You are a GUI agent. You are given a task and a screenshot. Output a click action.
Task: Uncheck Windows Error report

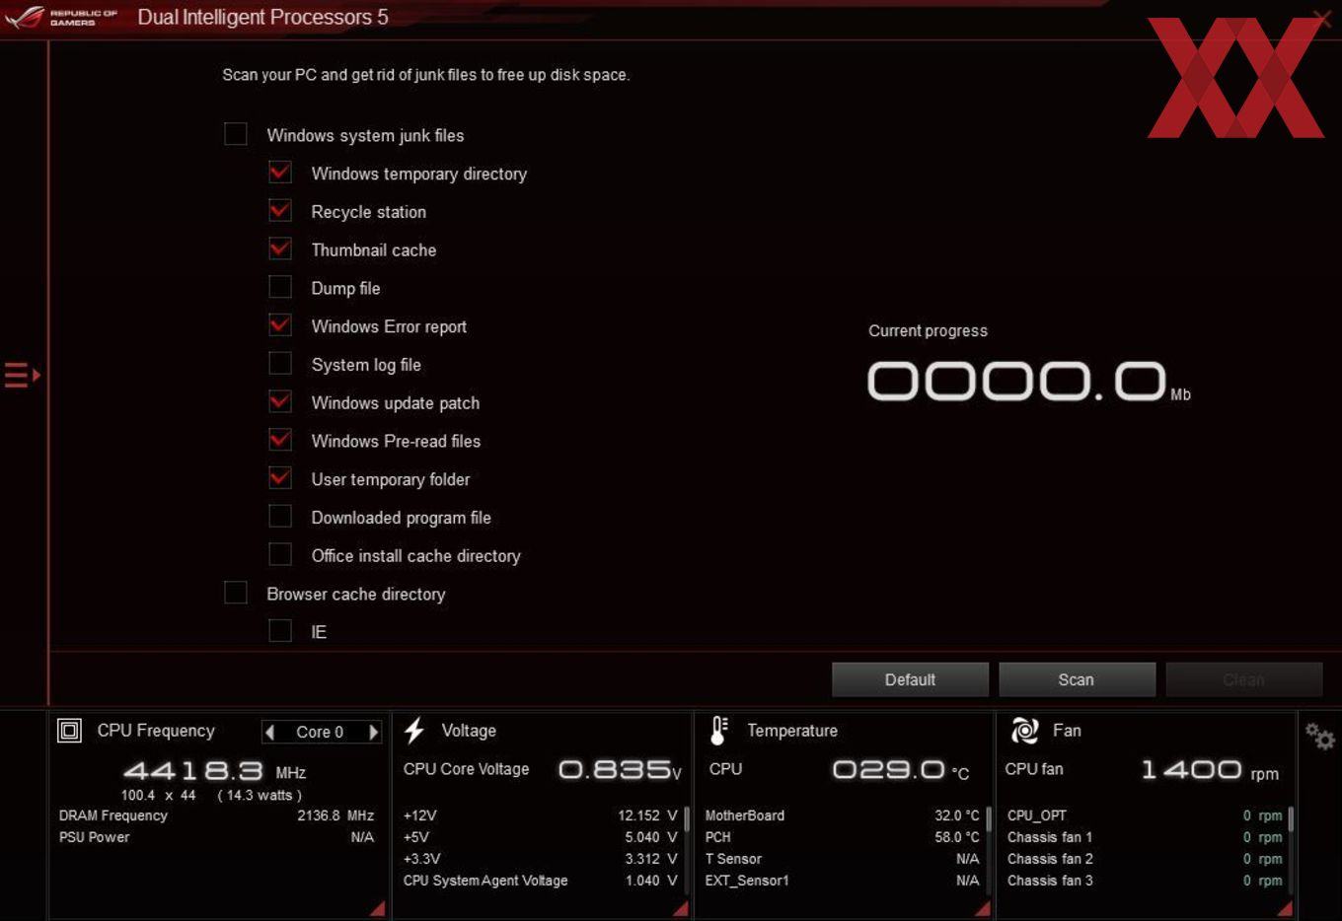coord(280,325)
